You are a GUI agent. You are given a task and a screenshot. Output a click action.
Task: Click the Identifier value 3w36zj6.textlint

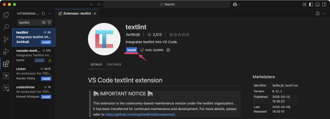point(285,86)
